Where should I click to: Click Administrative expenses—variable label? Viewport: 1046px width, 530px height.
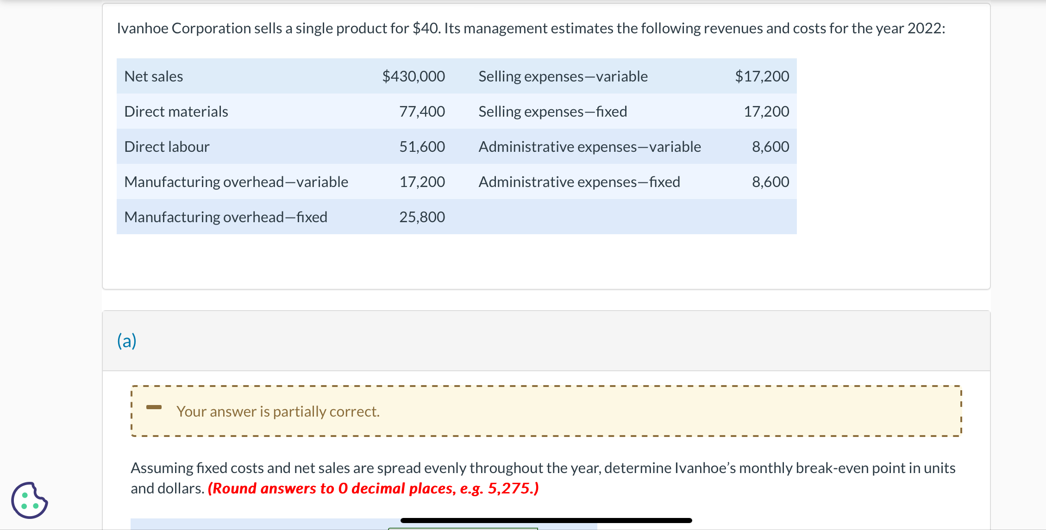[589, 147]
